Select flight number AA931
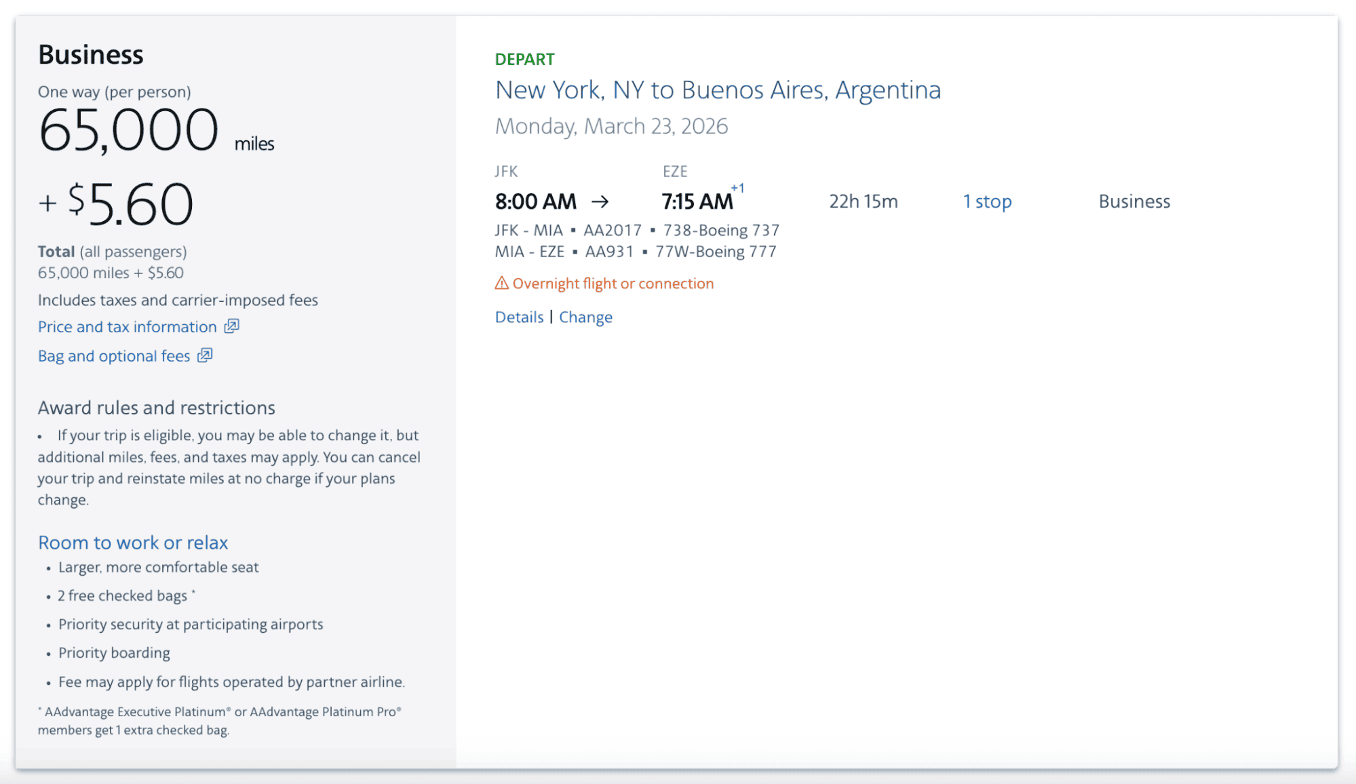The image size is (1356, 784). click(x=609, y=251)
